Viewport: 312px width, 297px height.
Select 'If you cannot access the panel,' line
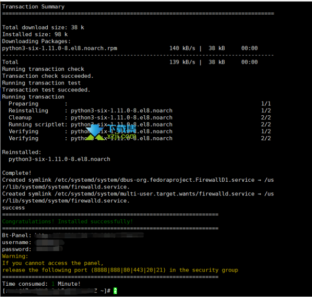click(x=53, y=263)
